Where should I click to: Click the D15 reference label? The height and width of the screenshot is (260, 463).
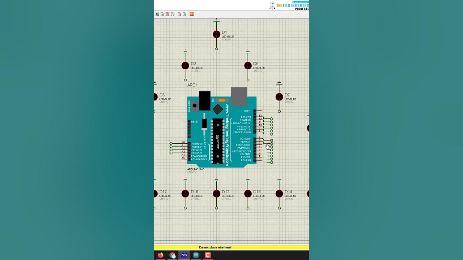pyautogui.click(x=257, y=192)
